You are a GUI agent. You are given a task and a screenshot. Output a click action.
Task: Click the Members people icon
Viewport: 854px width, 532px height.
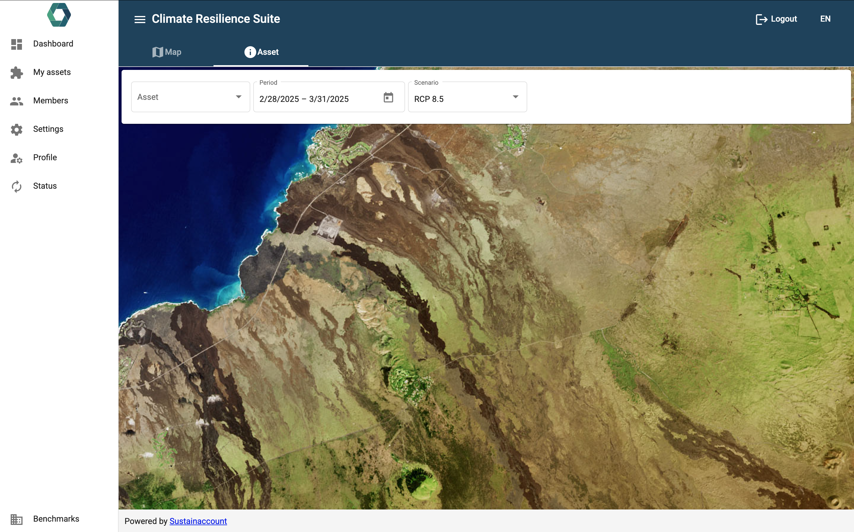tap(17, 101)
